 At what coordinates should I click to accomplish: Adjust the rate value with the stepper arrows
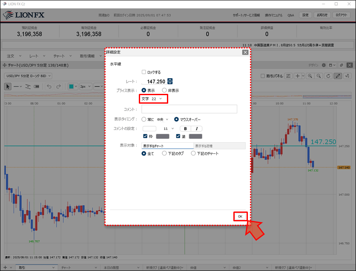tap(170, 81)
